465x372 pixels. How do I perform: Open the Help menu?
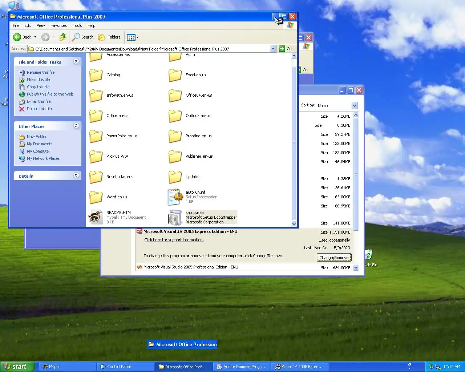tap(92, 25)
